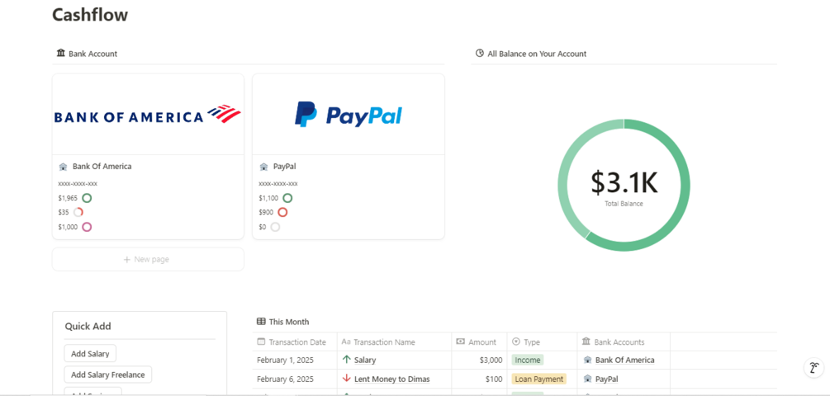Open the Bank Accounts column header menu
Image resolution: width=830 pixels, height=396 pixels.
(624, 342)
